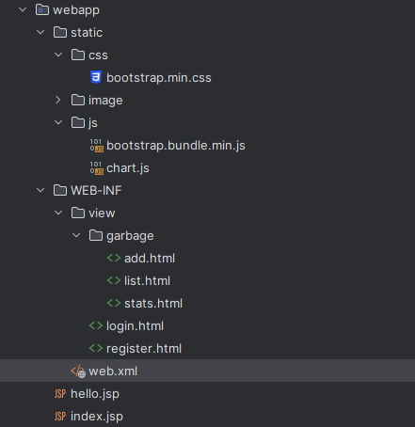Click the view folder icon
This screenshot has width=415, height=427.
click(78, 213)
